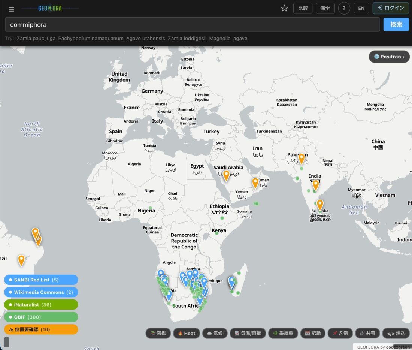The height and width of the screenshot is (350, 412).
Task: Toggle the SANBI Red List layer
Action: tap(41, 280)
